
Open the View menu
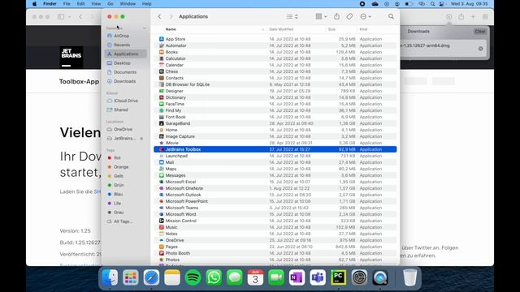pos(96,3)
